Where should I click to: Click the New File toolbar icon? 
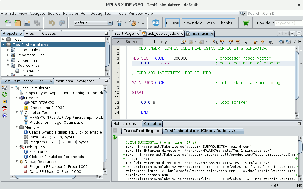[8, 23]
